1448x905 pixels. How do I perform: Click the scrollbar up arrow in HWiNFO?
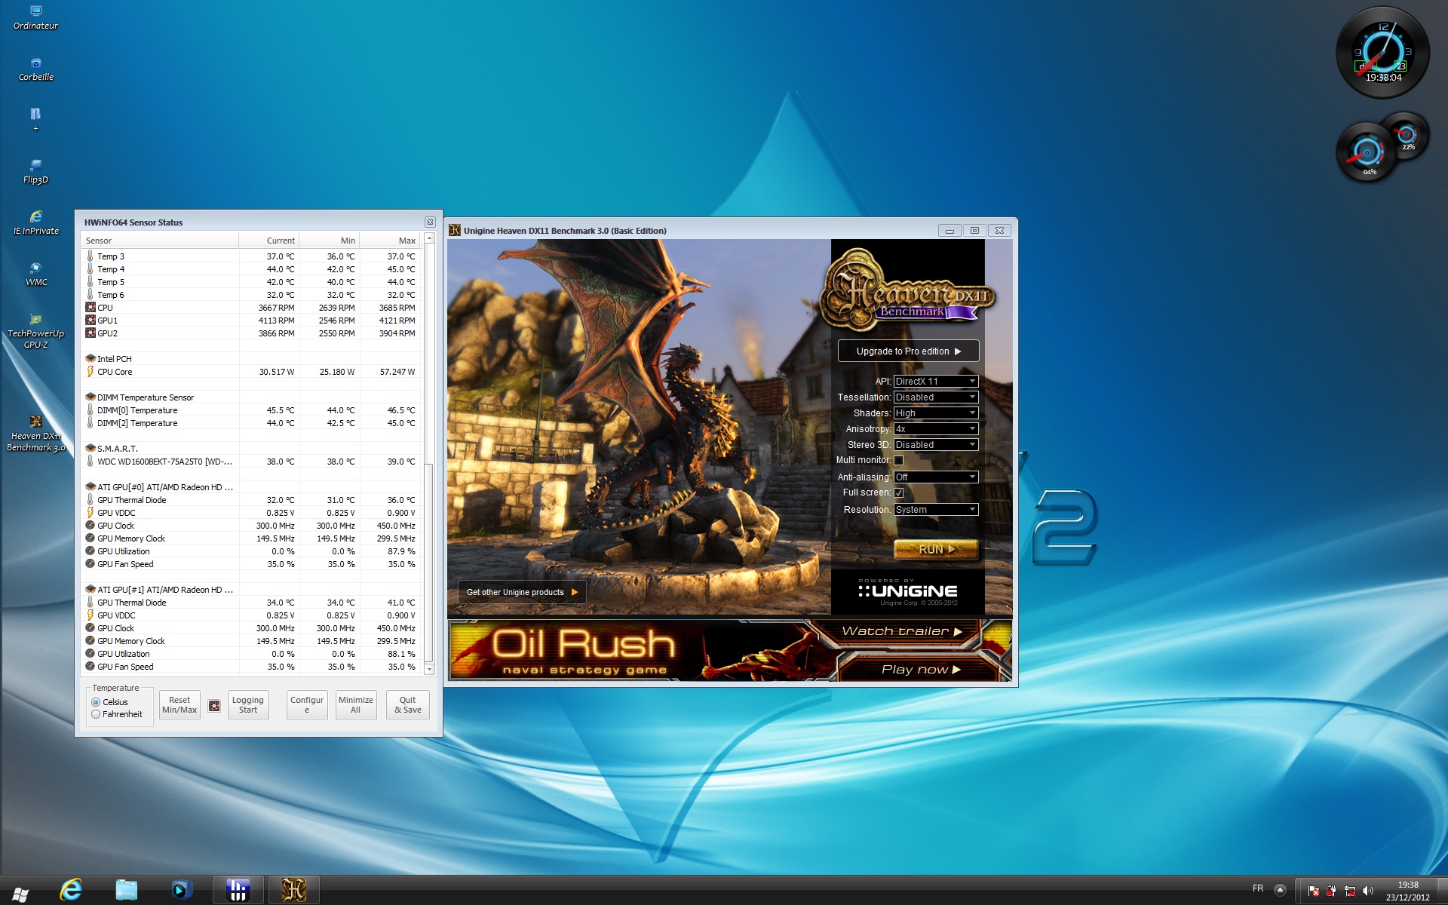coord(429,238)
